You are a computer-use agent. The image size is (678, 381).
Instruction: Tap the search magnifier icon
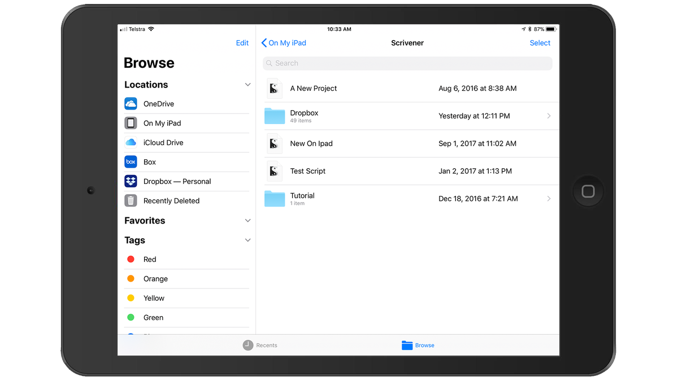click(x=270, y=63)
